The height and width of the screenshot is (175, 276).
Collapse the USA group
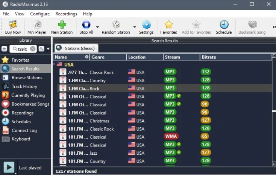(x=54, y=64)
